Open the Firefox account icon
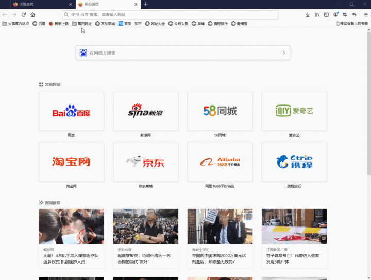 (x=336, y=14)
